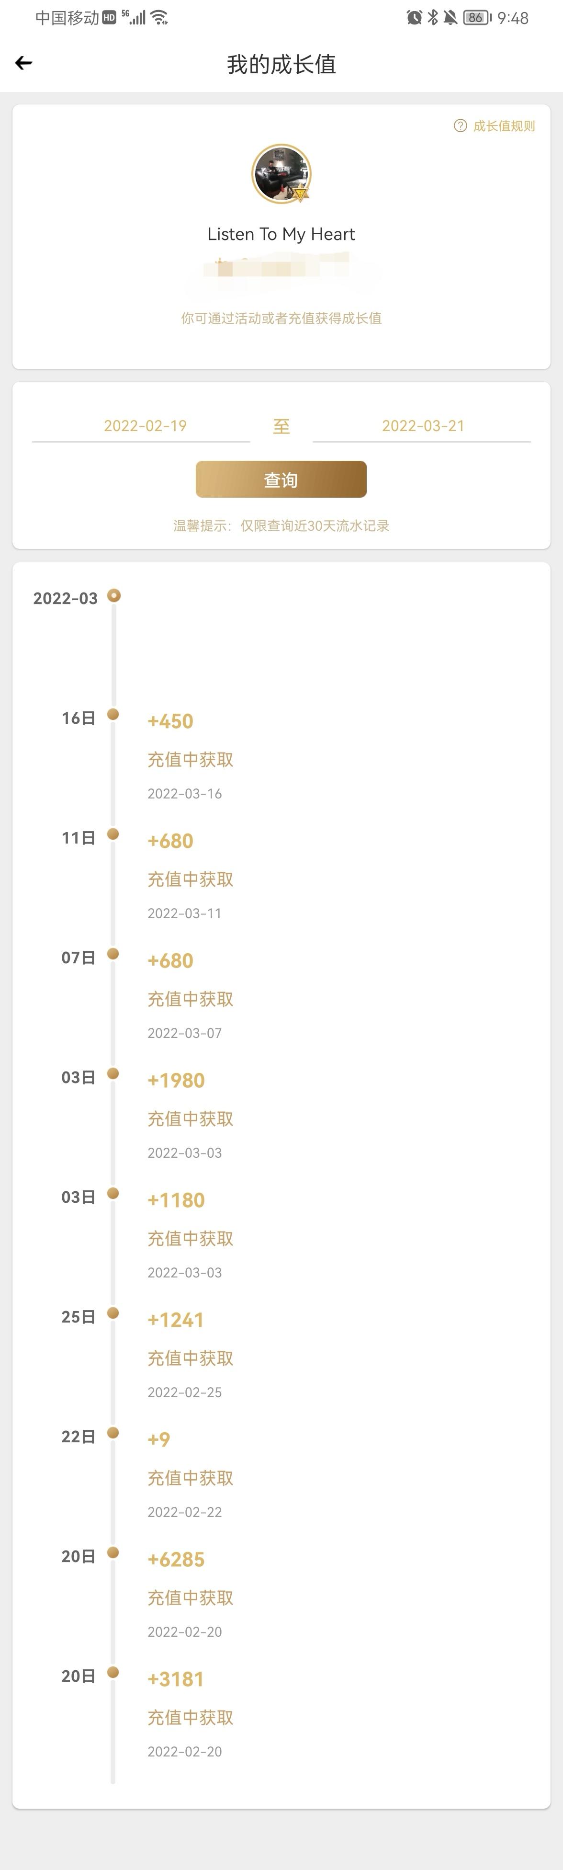Tap the 07日 timeline dot

tap(113, 954)
